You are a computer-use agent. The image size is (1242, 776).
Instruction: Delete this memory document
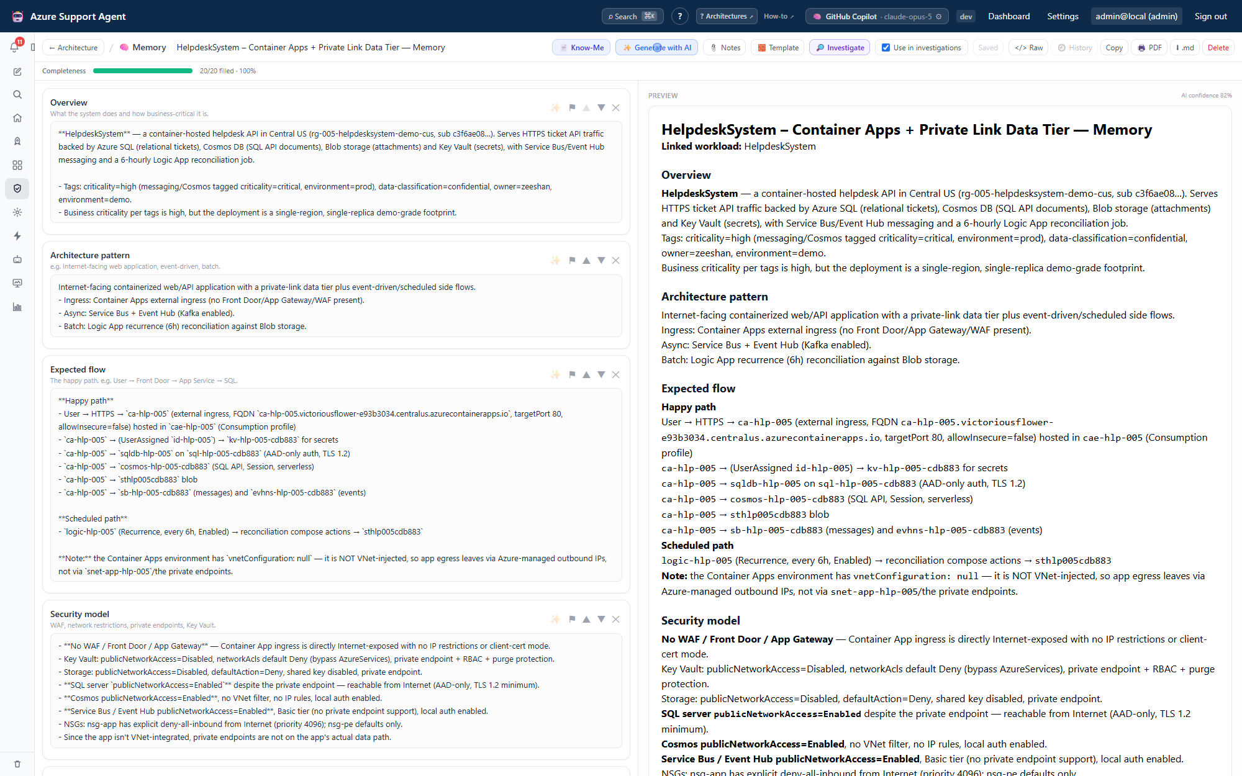click(x=1218, y=48)
